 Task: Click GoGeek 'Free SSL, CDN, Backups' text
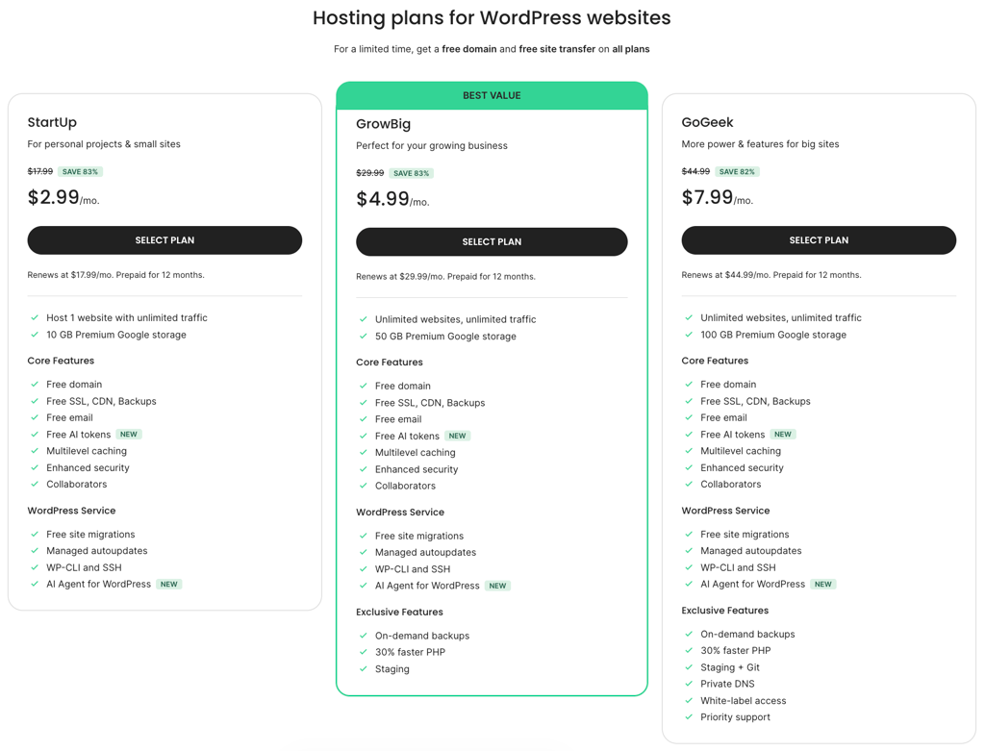755,401
